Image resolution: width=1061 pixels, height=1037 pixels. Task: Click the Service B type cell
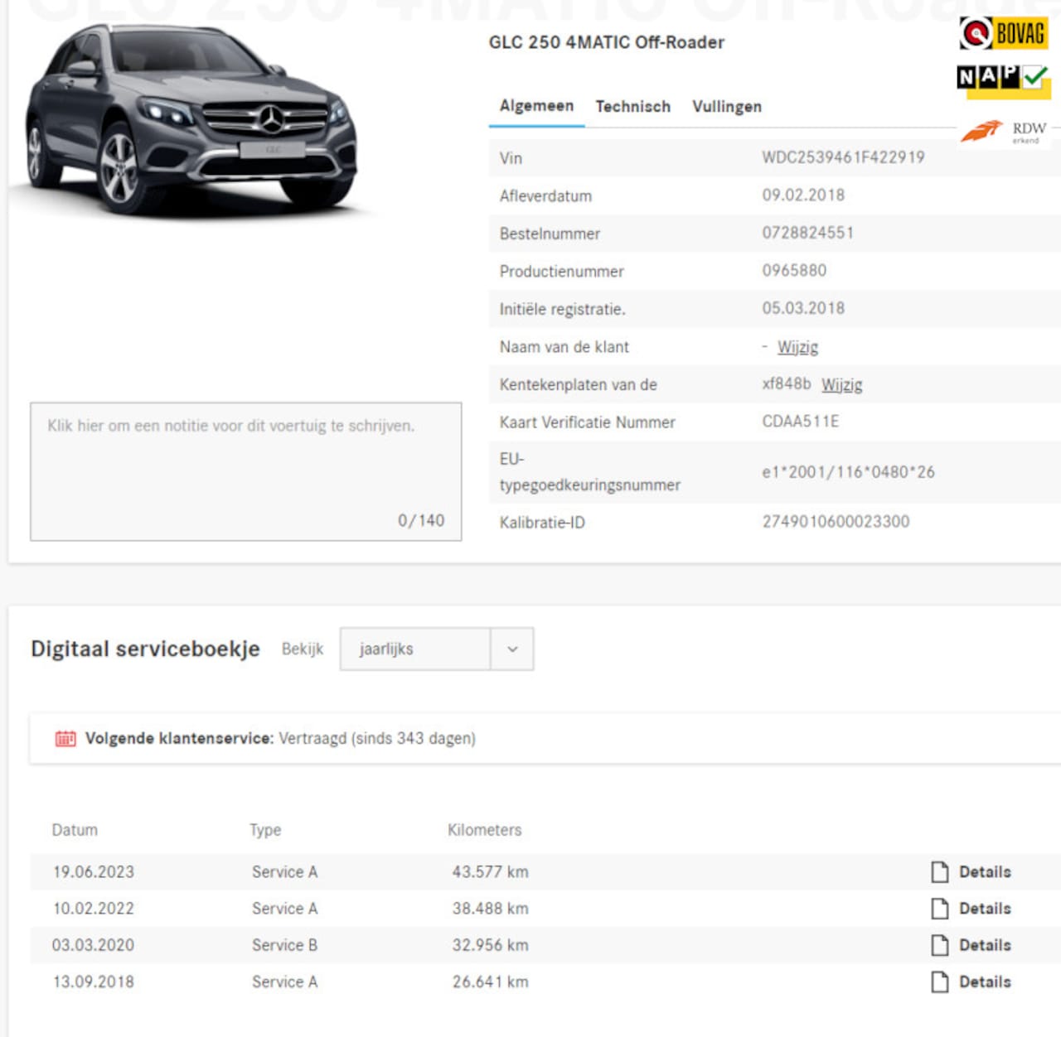pos(284,945)
